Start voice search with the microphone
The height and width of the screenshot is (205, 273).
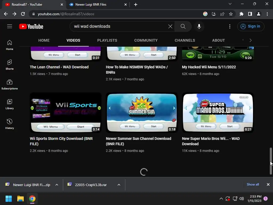click(x=199, y=26)
